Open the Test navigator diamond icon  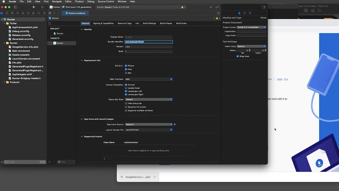[28, 13]
